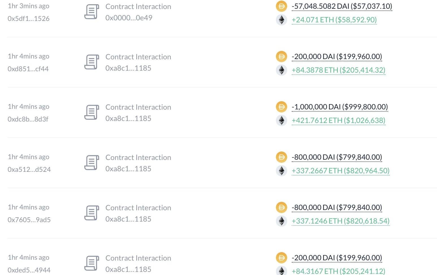Click contract icon for 0xded5...4944 transaction
This screenshot has width=437, height=275.
click(x=92, y=263)
